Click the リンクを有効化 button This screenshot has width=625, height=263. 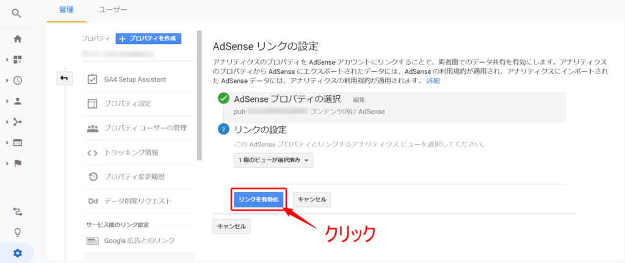(x=259, y=200)
